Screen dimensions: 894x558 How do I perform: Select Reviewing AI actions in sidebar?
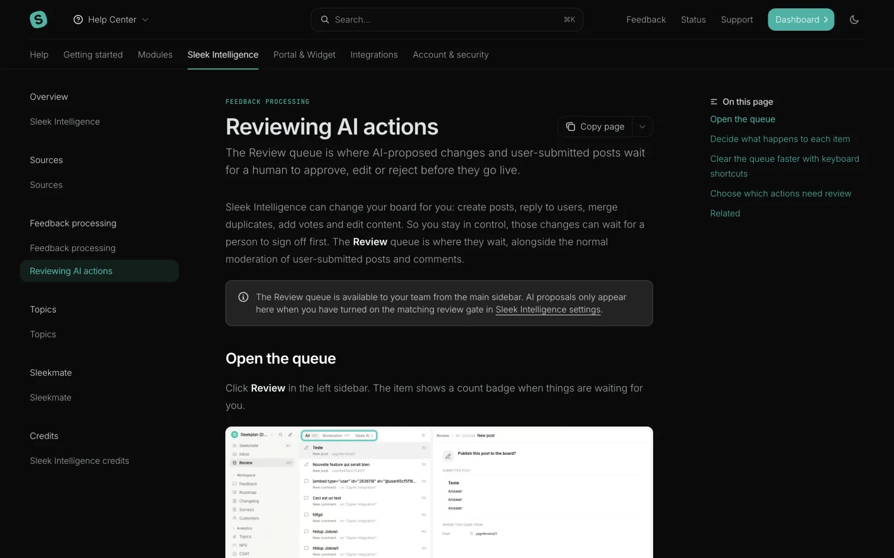click(x=99, y=271)
